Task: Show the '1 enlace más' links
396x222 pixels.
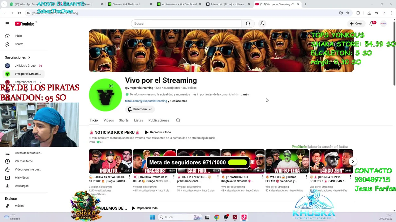Action: (x=179, y=101)
